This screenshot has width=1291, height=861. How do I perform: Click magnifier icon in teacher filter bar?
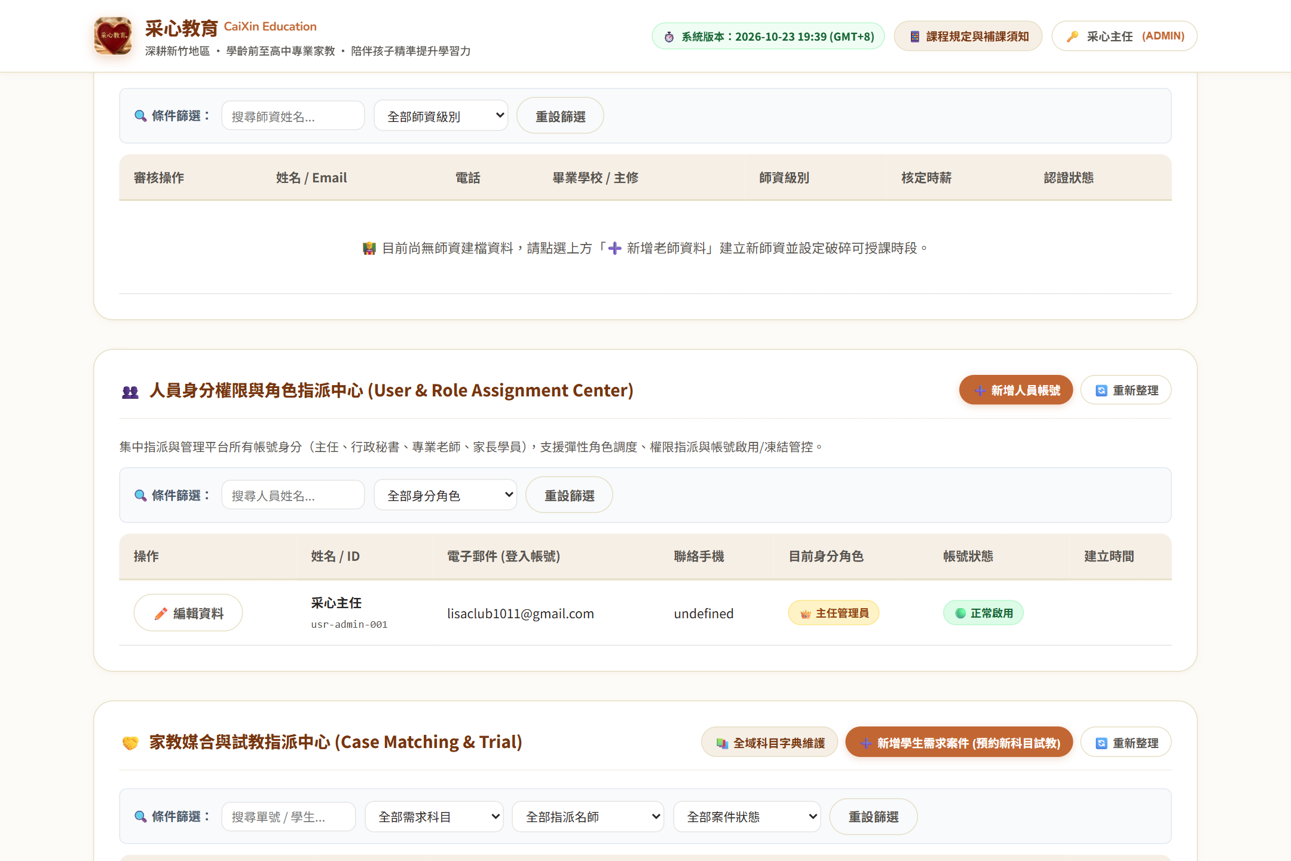coord(140,116)
